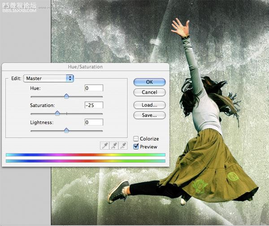The height and width of the screenshot is (226, 269).
Task: Focus the Hue value field
Action: pyautogui.click(x=94, y=88)
